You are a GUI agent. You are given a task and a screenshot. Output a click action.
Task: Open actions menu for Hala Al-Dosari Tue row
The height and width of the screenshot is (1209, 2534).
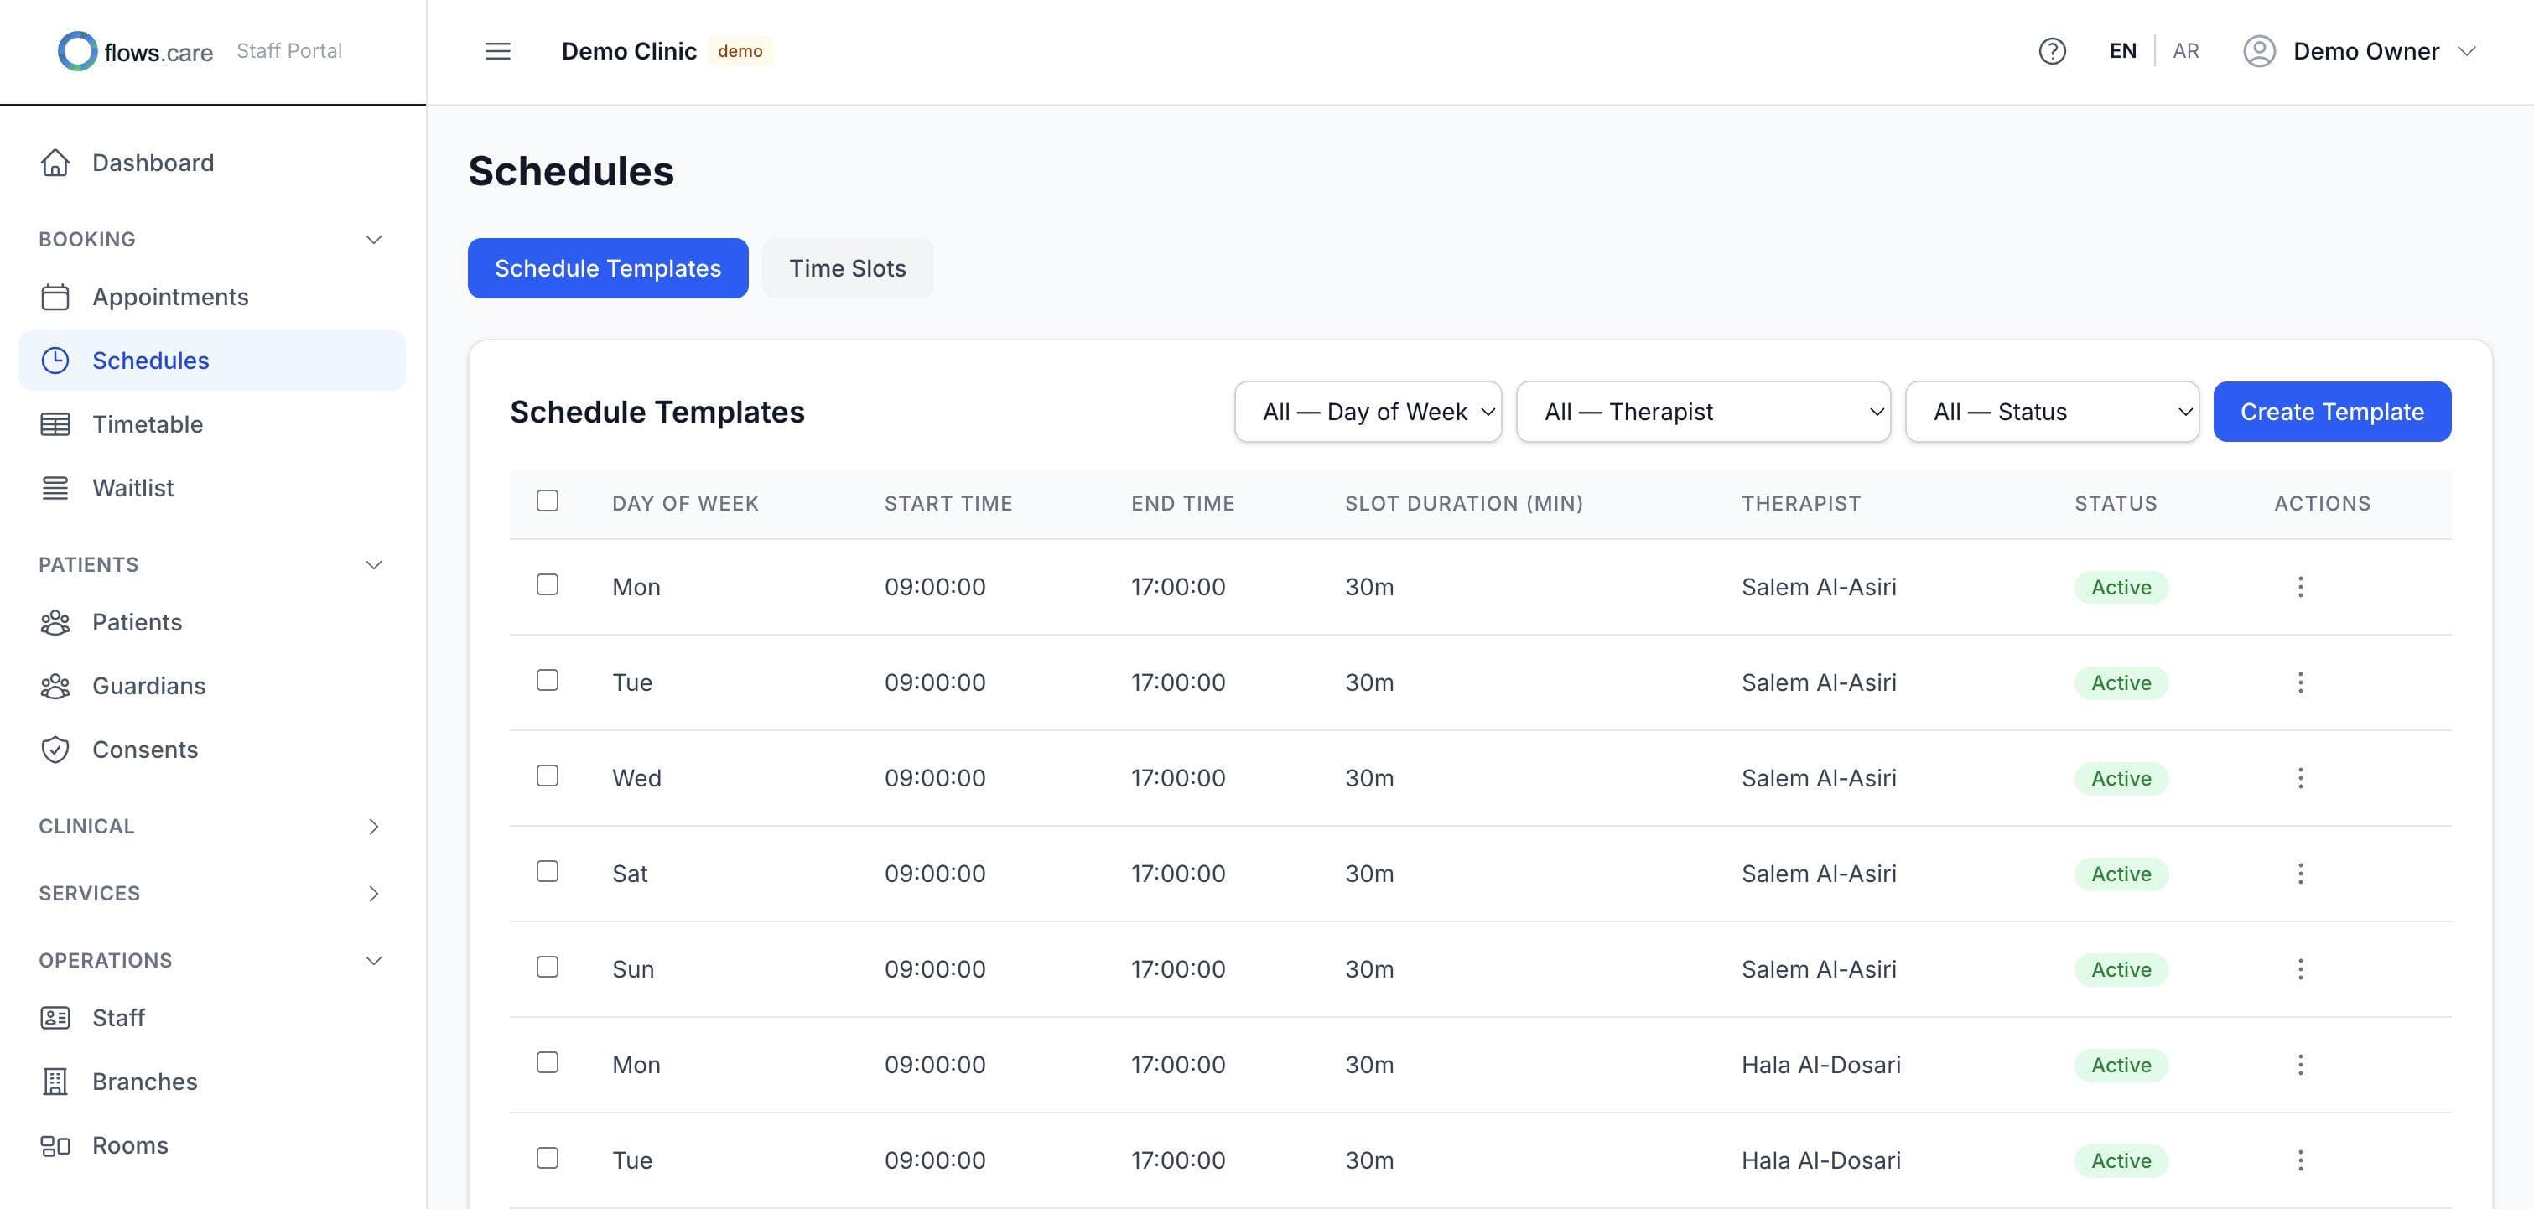2300,1160
